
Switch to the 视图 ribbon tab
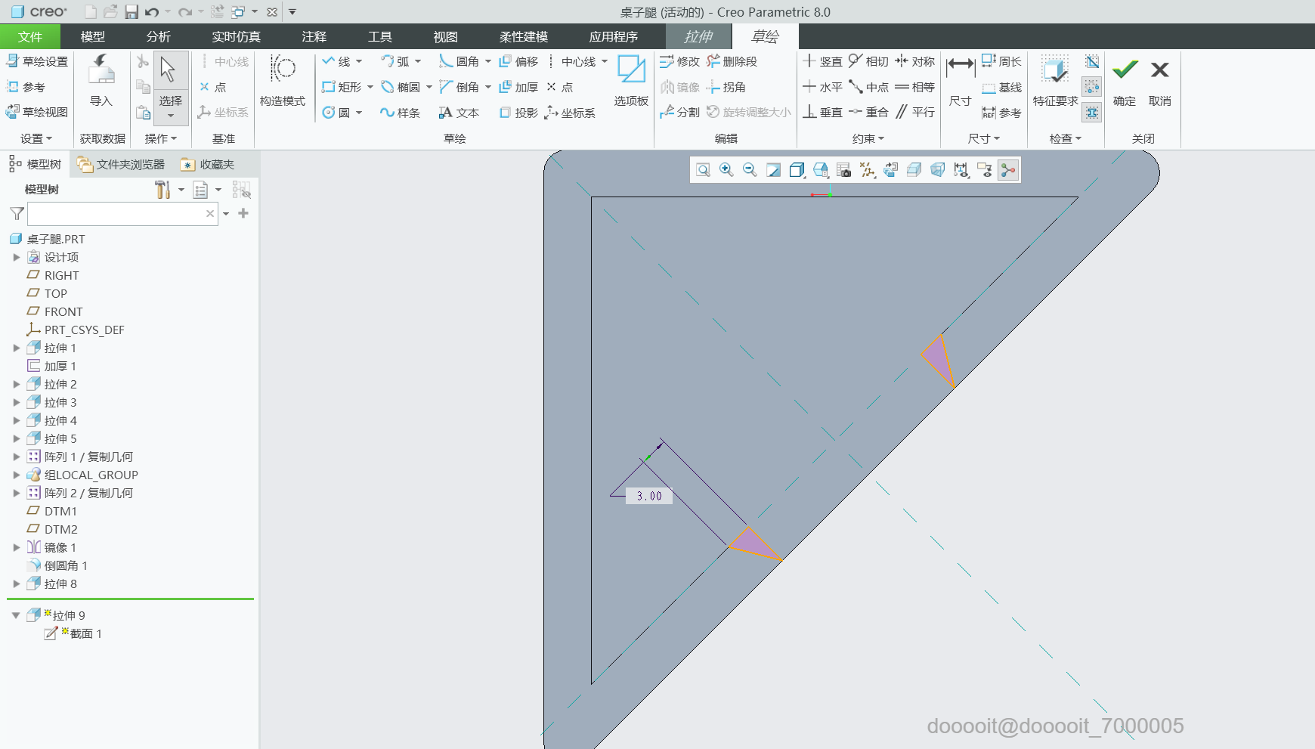tap(446, 36)
